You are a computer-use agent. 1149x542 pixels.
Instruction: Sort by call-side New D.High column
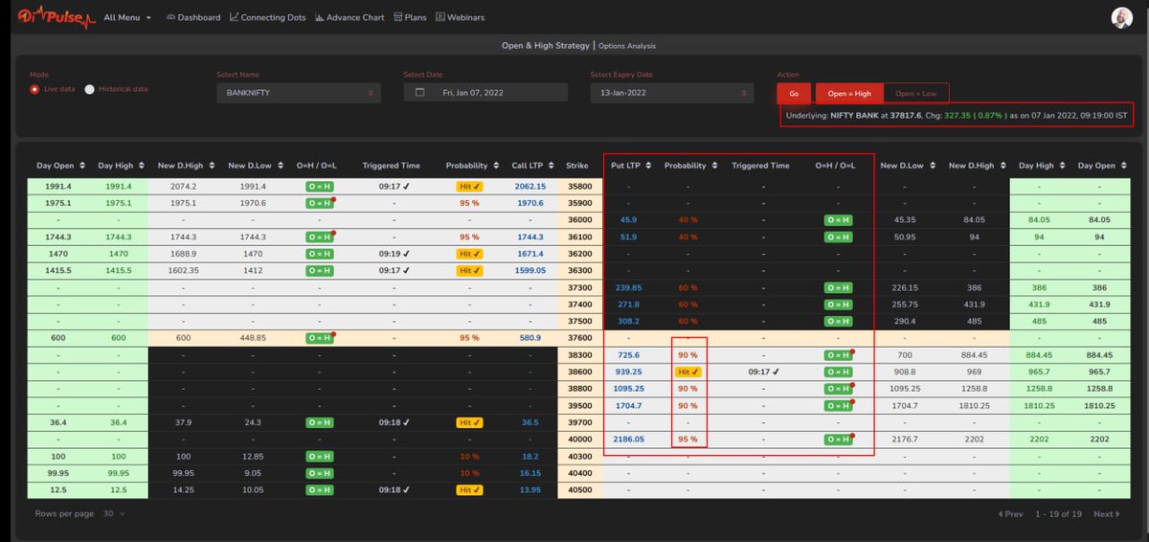(187, 166)
